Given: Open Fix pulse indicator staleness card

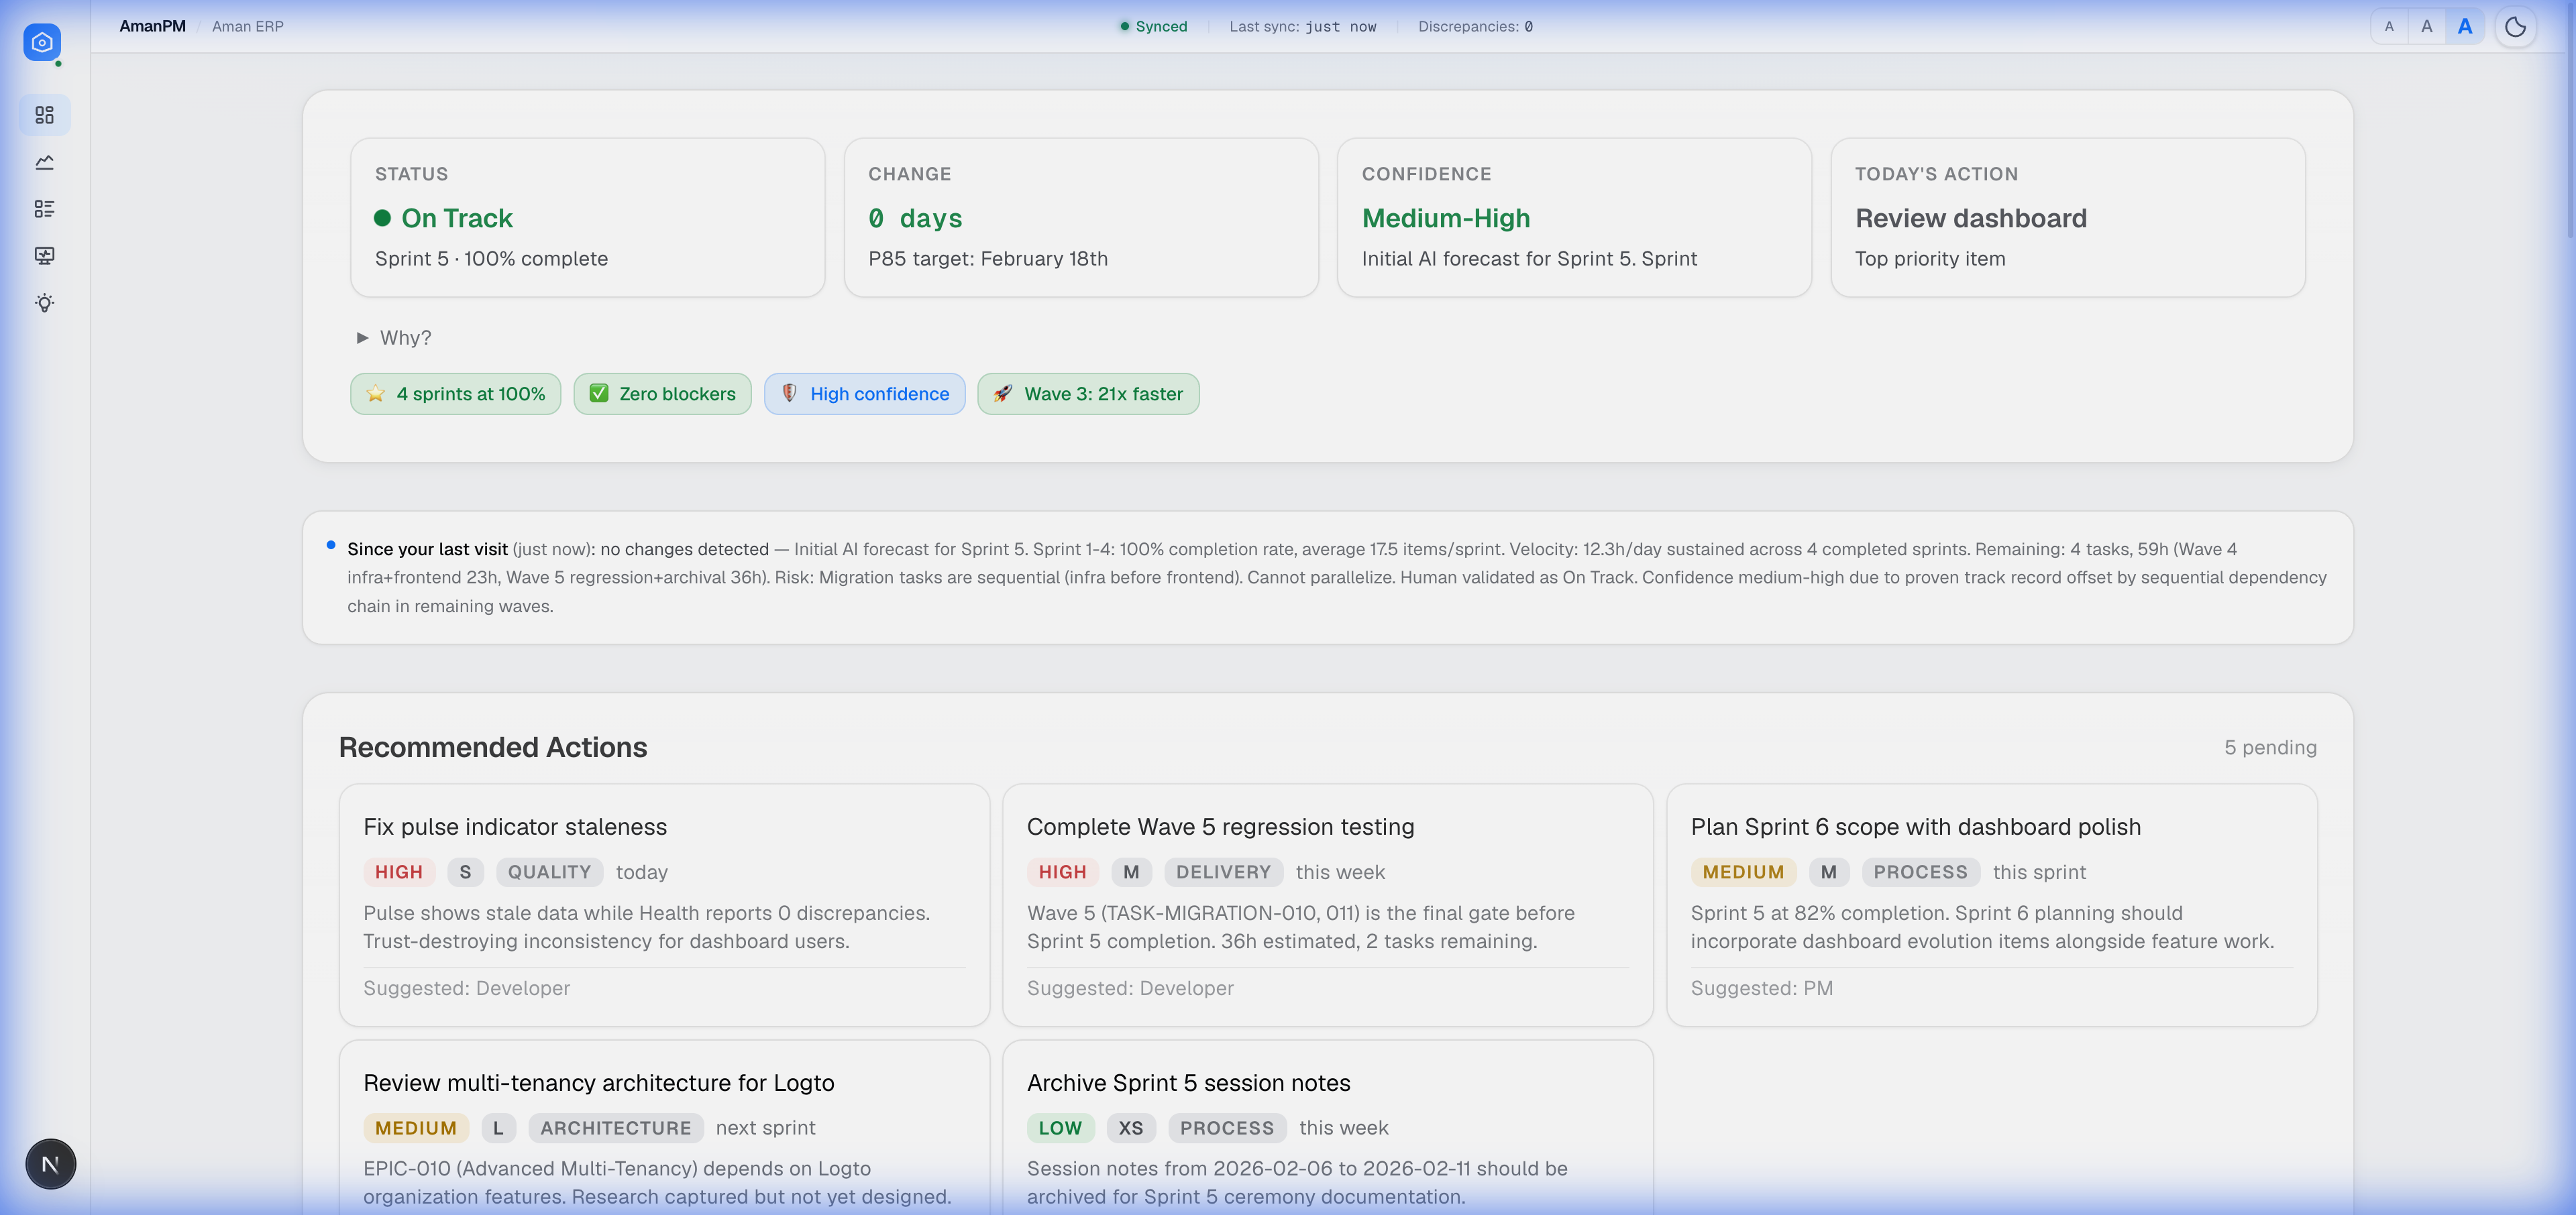Looking at the screenshot, I should [x=664, y=905].
